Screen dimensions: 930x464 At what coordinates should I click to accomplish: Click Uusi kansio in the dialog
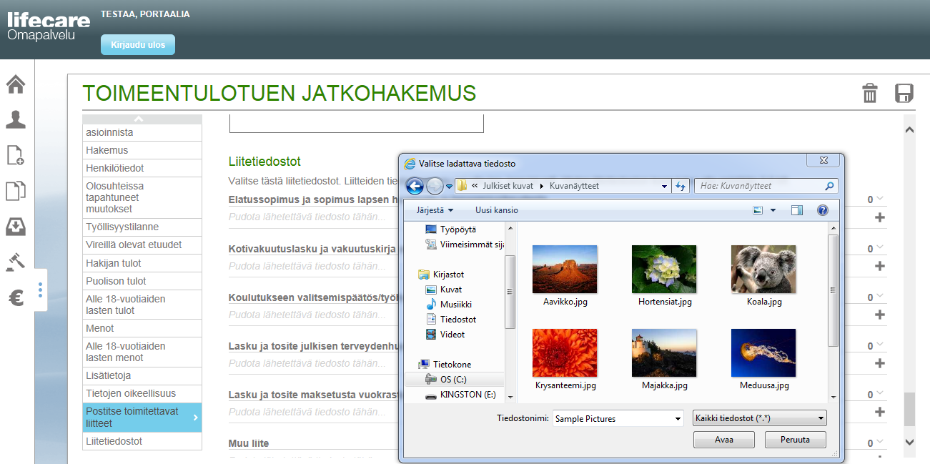(x=497, y=210)
